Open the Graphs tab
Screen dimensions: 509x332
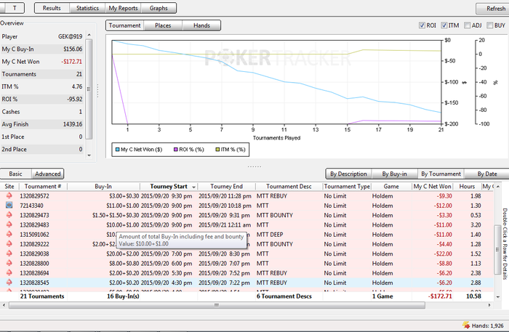point(159,8)
